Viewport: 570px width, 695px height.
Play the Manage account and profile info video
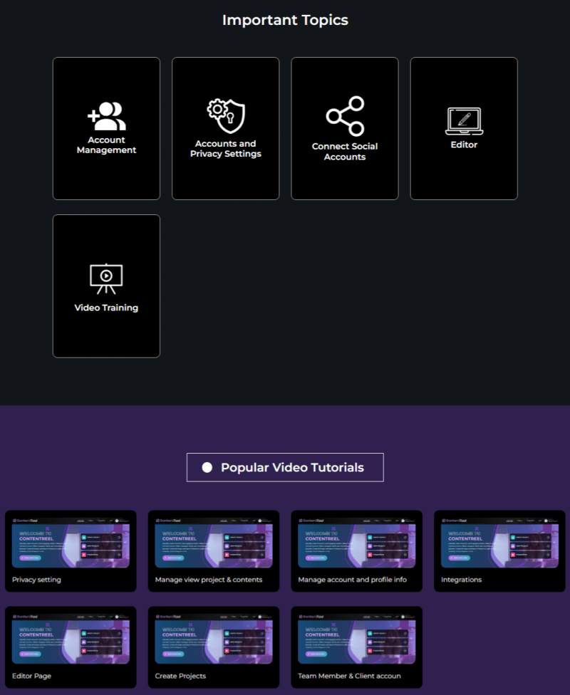pyautogui.click(x=356, y=544)
